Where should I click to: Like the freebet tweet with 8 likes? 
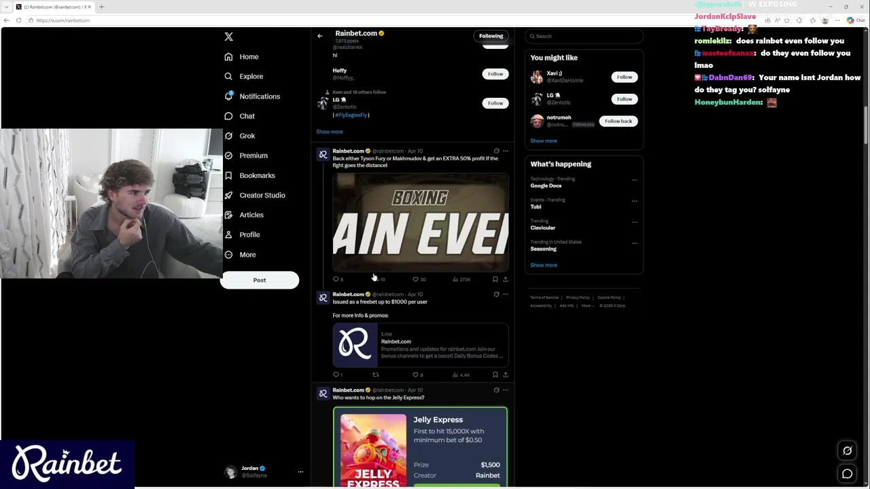pyautogui.click(x=415, y=375)
